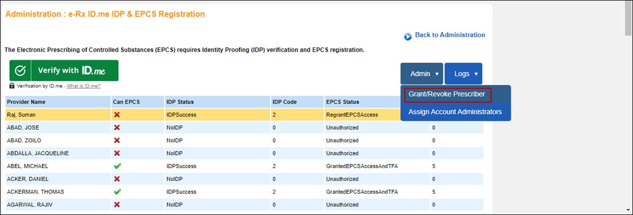Click the red X for ABDALLA, JACQUELINE

click(x=117, y=153)
